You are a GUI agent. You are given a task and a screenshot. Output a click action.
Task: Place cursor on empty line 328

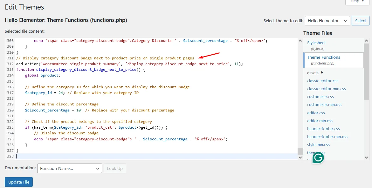tap(156, 156)
